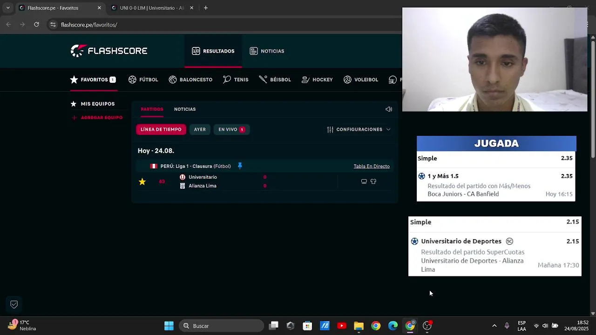Click the jersey lineup icon for match
Image resolution: width=596 pixels, height=335 pixels.
[373, 181]
